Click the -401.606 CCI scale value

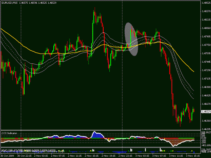pyautogui.click(x=206, y=145)
